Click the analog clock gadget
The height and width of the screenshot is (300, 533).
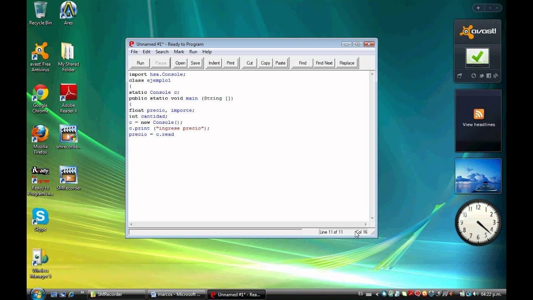coord(477,222)
